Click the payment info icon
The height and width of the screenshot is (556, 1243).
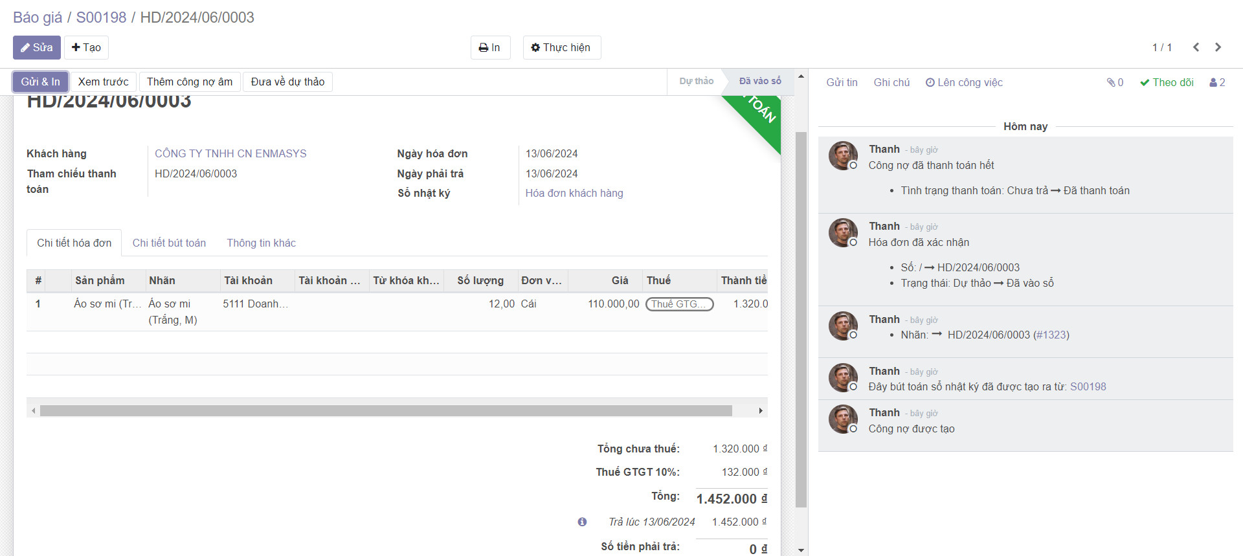(x=582, y=522)
